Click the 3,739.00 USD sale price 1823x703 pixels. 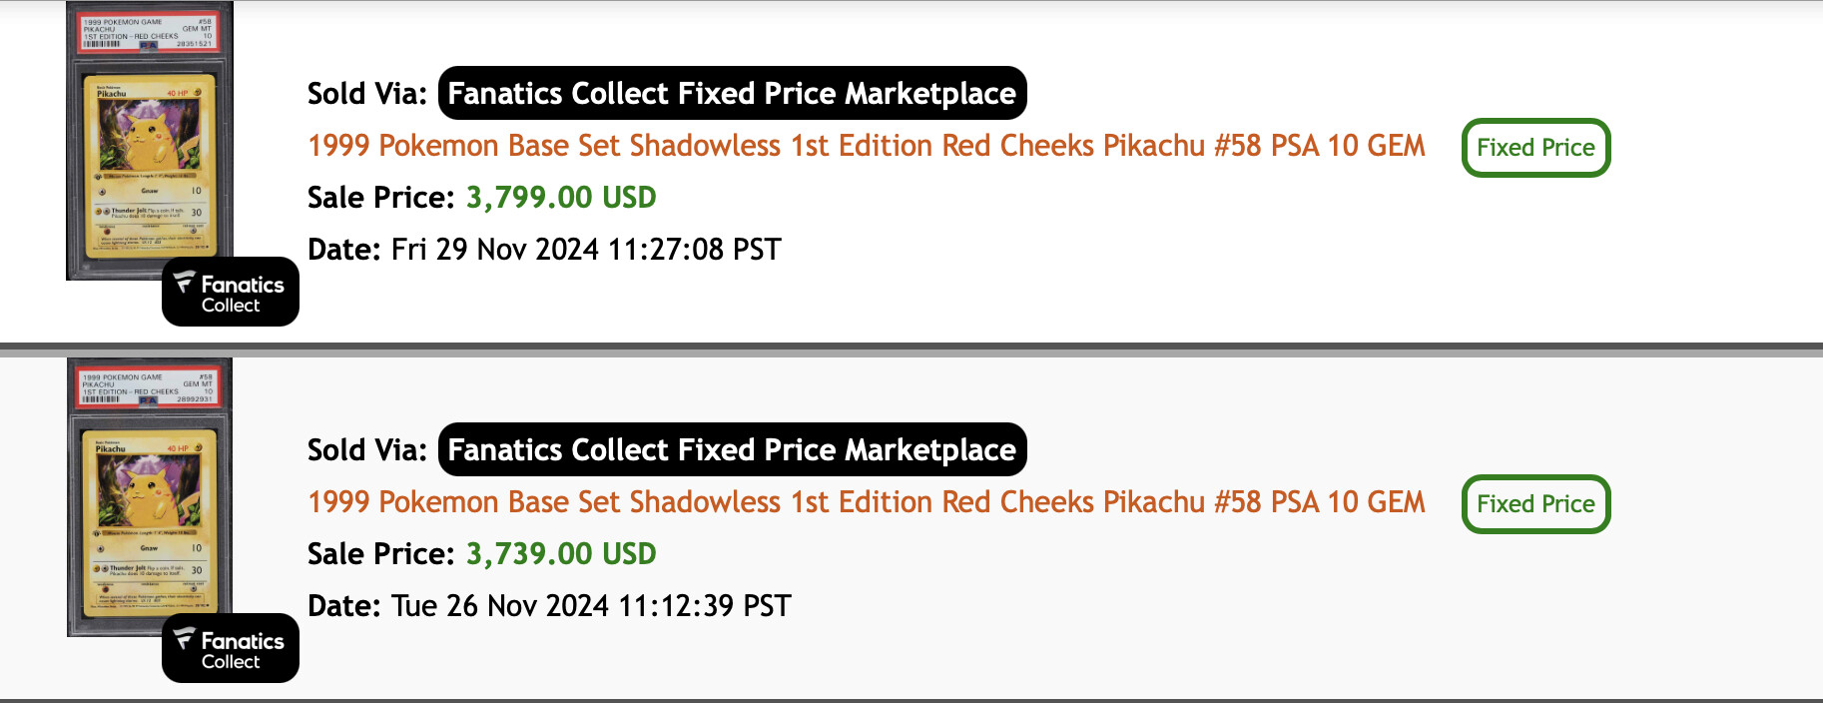[x=561, y=554]
